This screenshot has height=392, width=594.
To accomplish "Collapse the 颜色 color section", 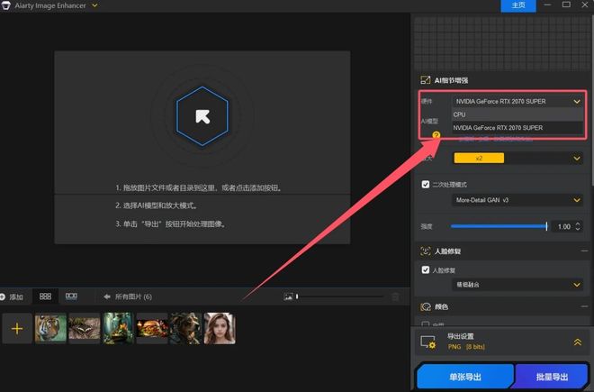I will tap(584, 306).
